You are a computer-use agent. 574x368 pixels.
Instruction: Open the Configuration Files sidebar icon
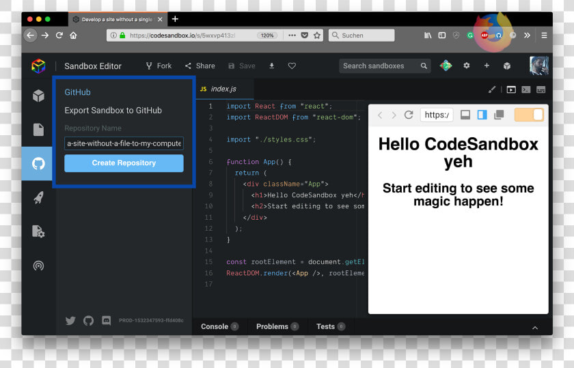click(38, 231)
